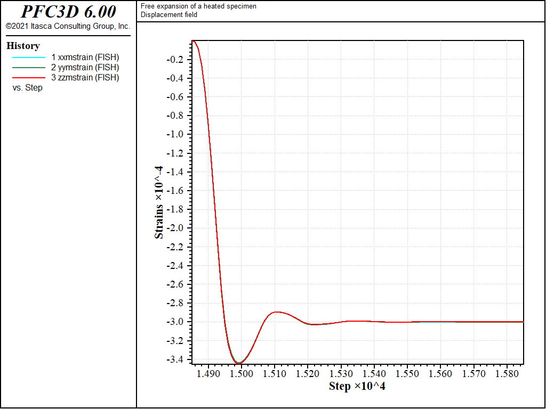Click the y-axis tick value -3.0
This screenshot has height=409, width=546.
(175, 322)
